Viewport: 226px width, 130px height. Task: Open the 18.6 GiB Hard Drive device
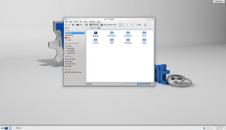pyautogui.click(x=75, y=72)
